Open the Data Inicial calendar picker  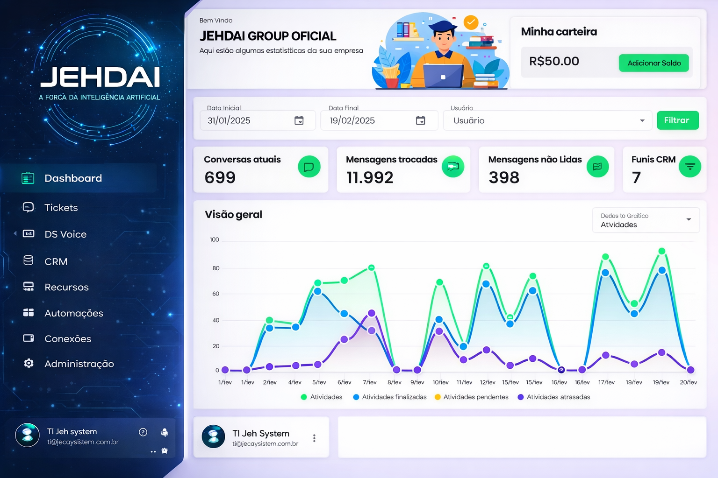click(298, 120)
